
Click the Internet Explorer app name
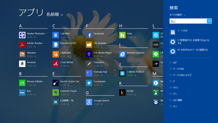pyautogui.click(x=136, y=53)
